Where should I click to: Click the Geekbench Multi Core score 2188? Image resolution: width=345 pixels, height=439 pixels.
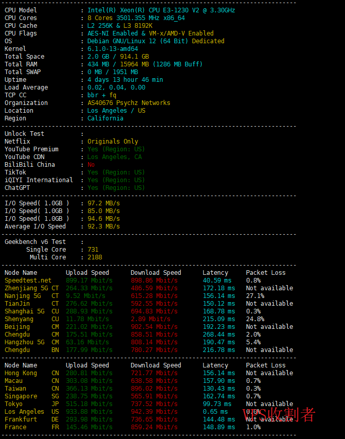(95, 257)
